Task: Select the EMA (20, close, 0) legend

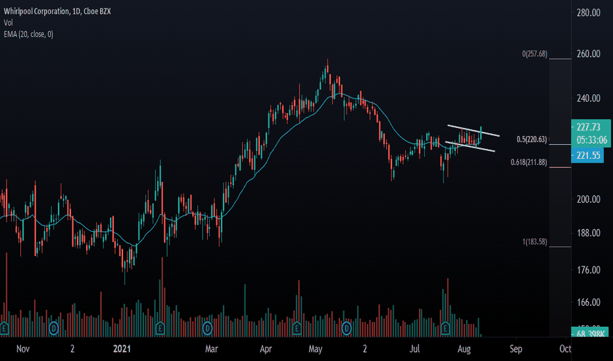Action: tap(28, 34)
